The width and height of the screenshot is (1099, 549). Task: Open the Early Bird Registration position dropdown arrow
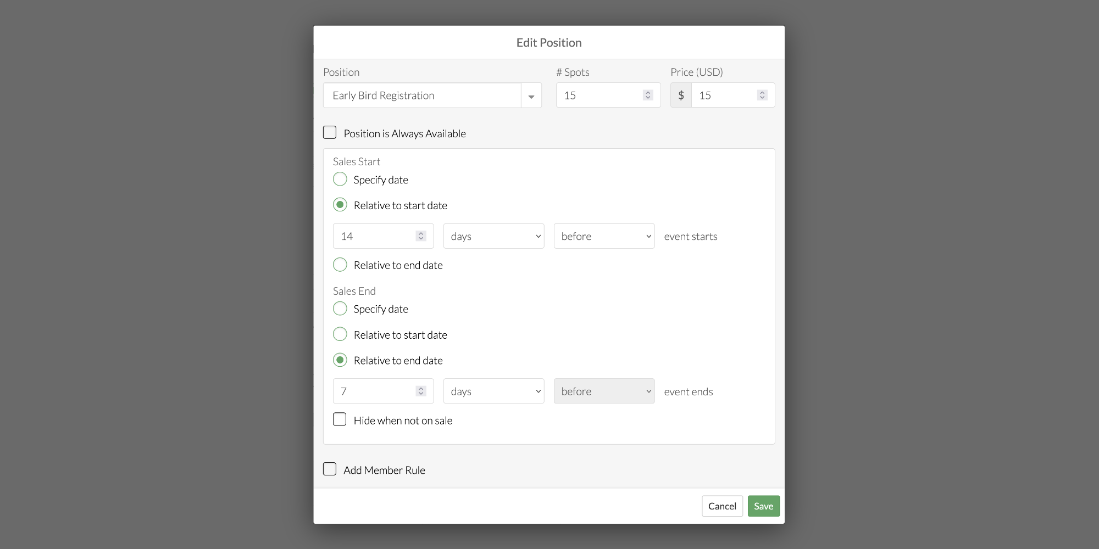click(531, 96)
